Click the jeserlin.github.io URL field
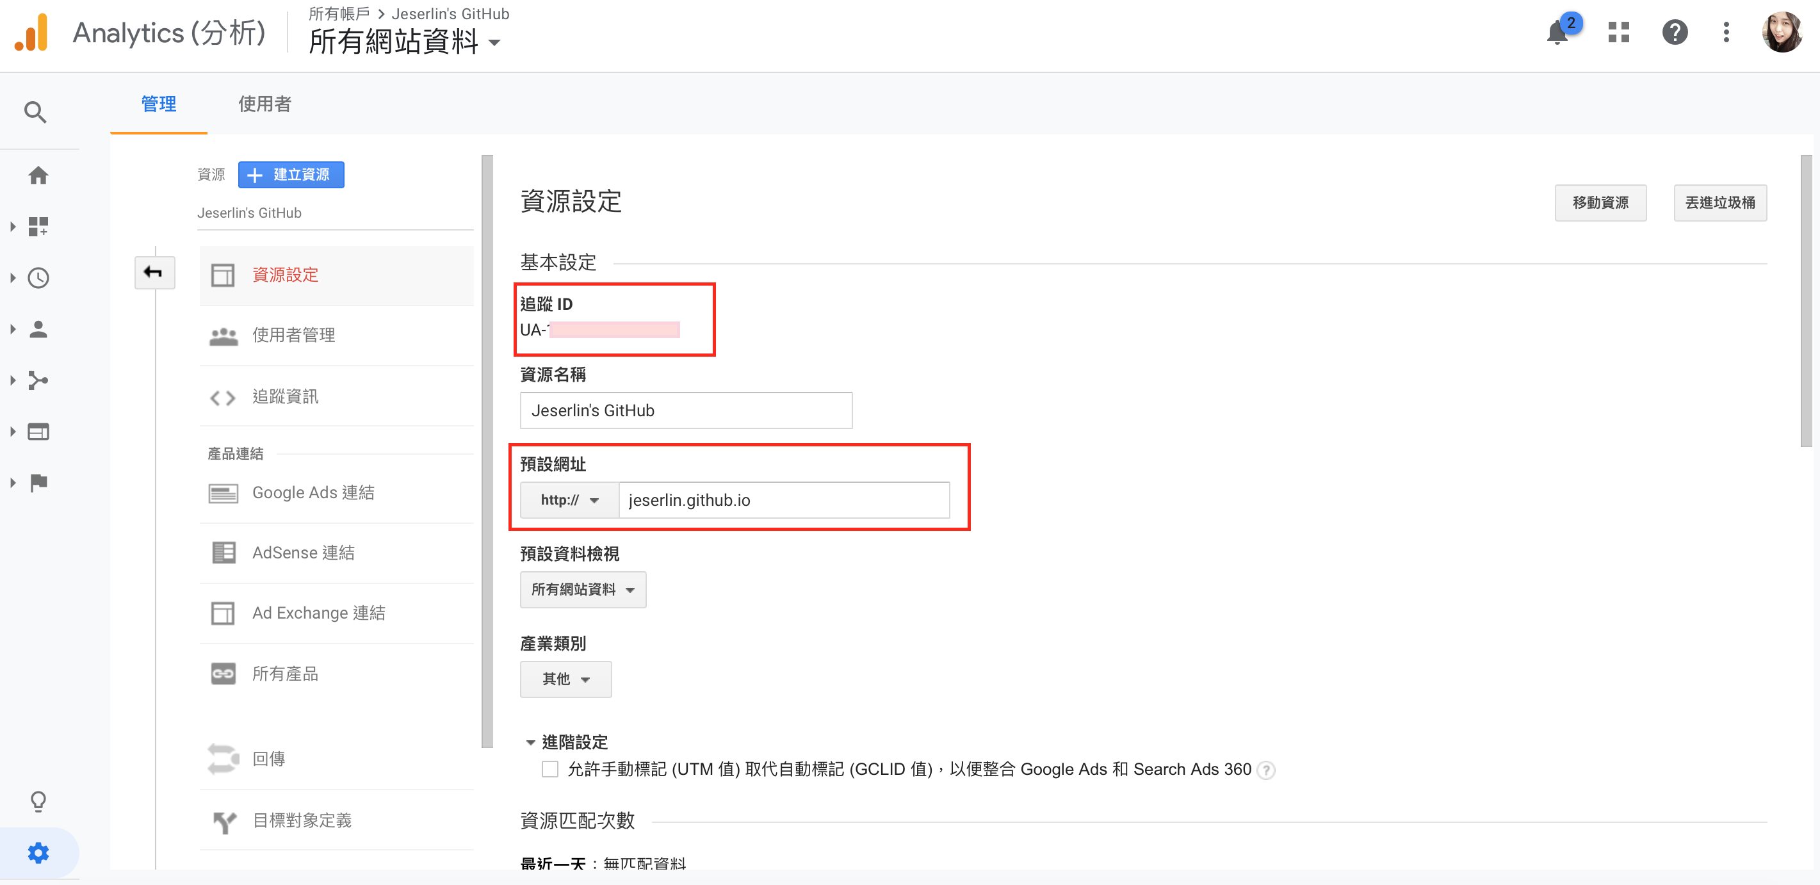The height and width of the screenshot is (885, 1820). coord(784,500)
